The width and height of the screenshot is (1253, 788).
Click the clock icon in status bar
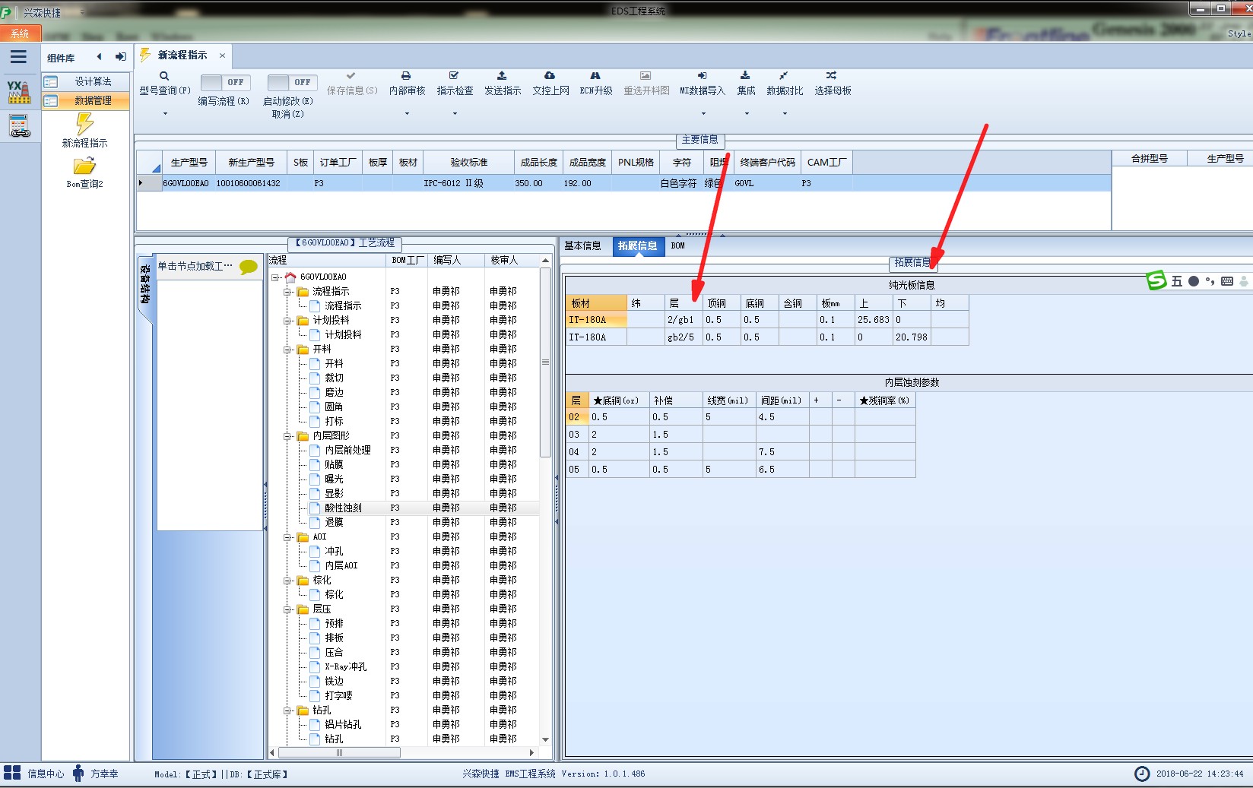[x=1142, y=774]
